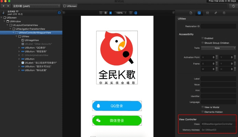Image resolution: width=238 pixels, height=137 pixels.
Task: Click the View Controller Class field
Action: pyautogui.click(x=218, y=124)
